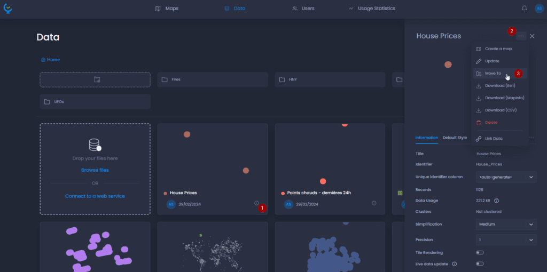Choose Download (MapInfo) from the menu
Image resolution: width=547 pixels, height=272 pixels.
pos(499,98)
